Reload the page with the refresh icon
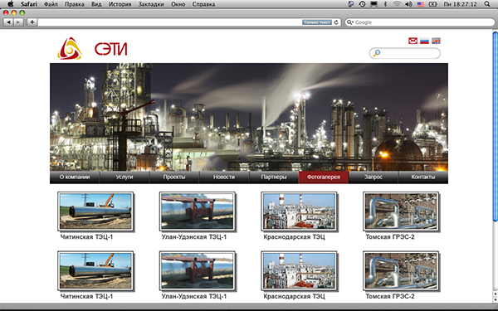Viewport: 498px width, 311px height. coord(336,22)
